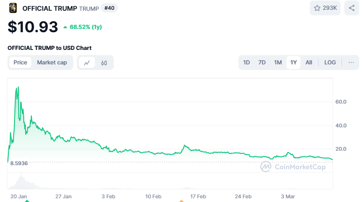Screen dimensions: 362x202
Task: Click the 3 Feb date label
Action: [108, 196]
